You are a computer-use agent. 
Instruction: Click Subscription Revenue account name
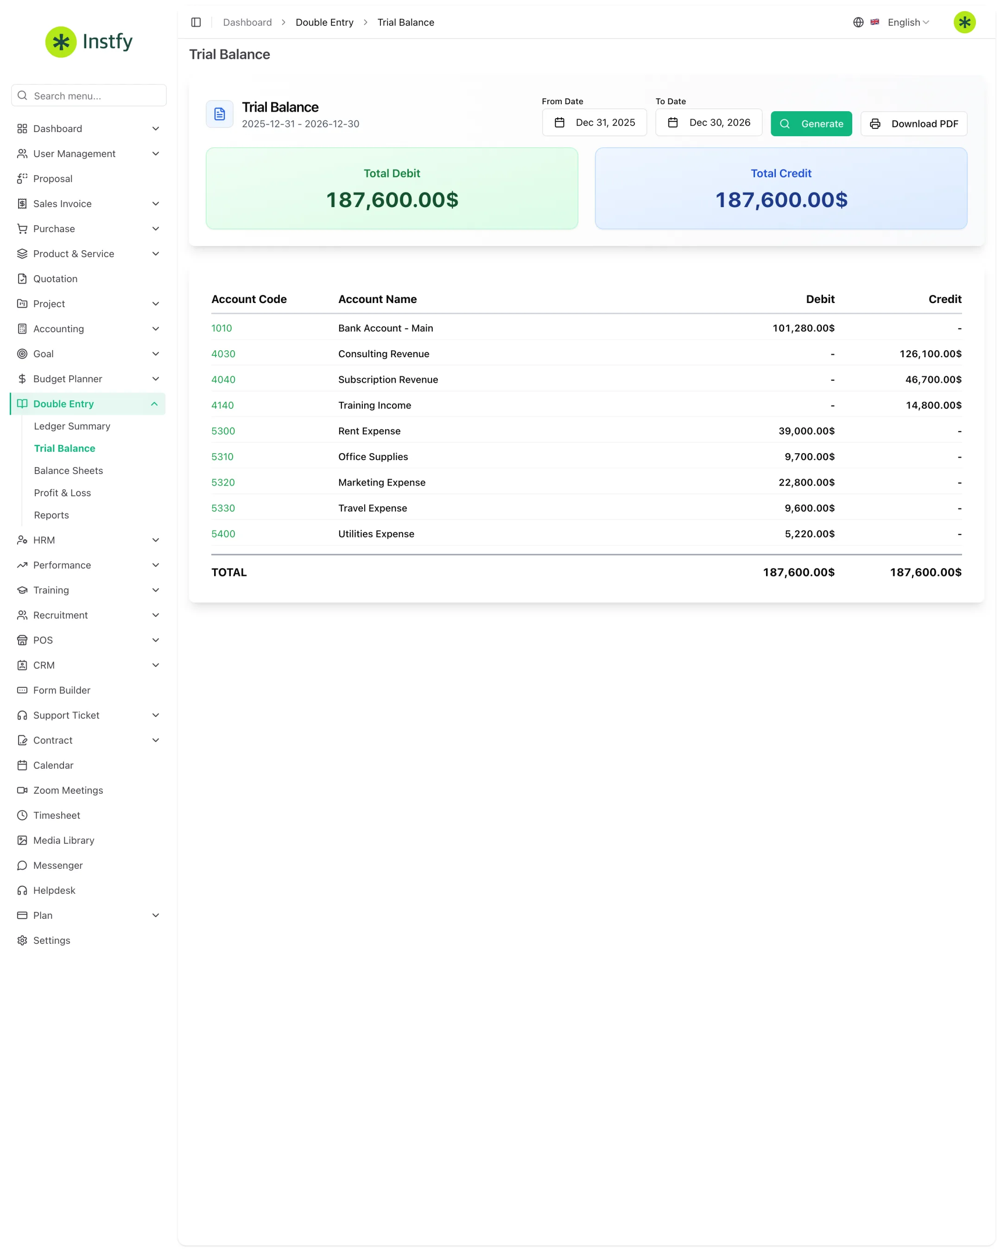[388, 379]
